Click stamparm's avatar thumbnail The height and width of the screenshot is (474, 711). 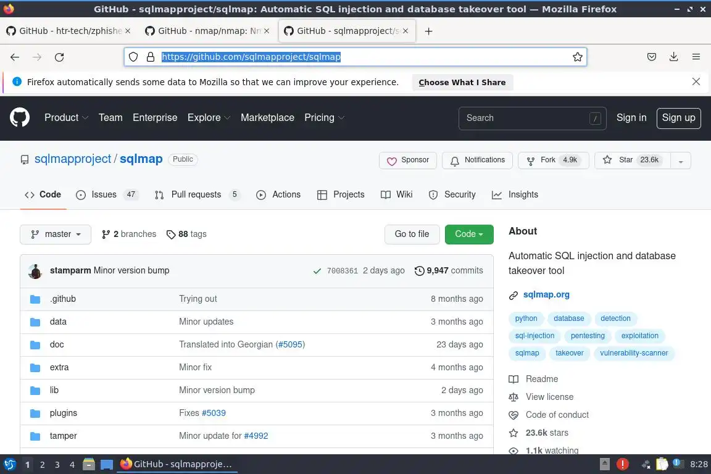(x=35, y=271)
